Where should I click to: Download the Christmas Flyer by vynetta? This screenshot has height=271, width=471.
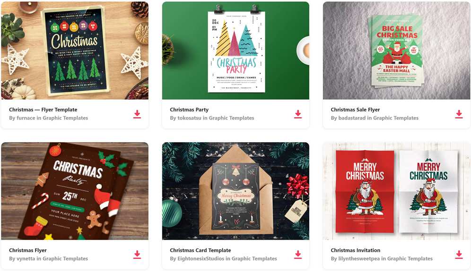pos(137,254)
